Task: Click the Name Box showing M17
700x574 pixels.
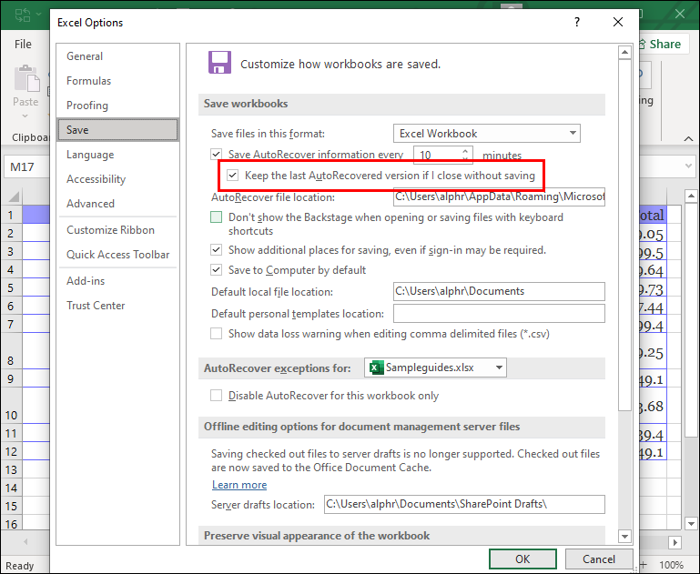Action: (25, 166)
